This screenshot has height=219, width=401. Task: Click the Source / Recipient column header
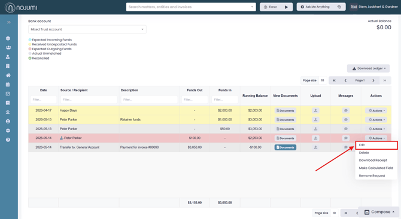tap(74, 90)
